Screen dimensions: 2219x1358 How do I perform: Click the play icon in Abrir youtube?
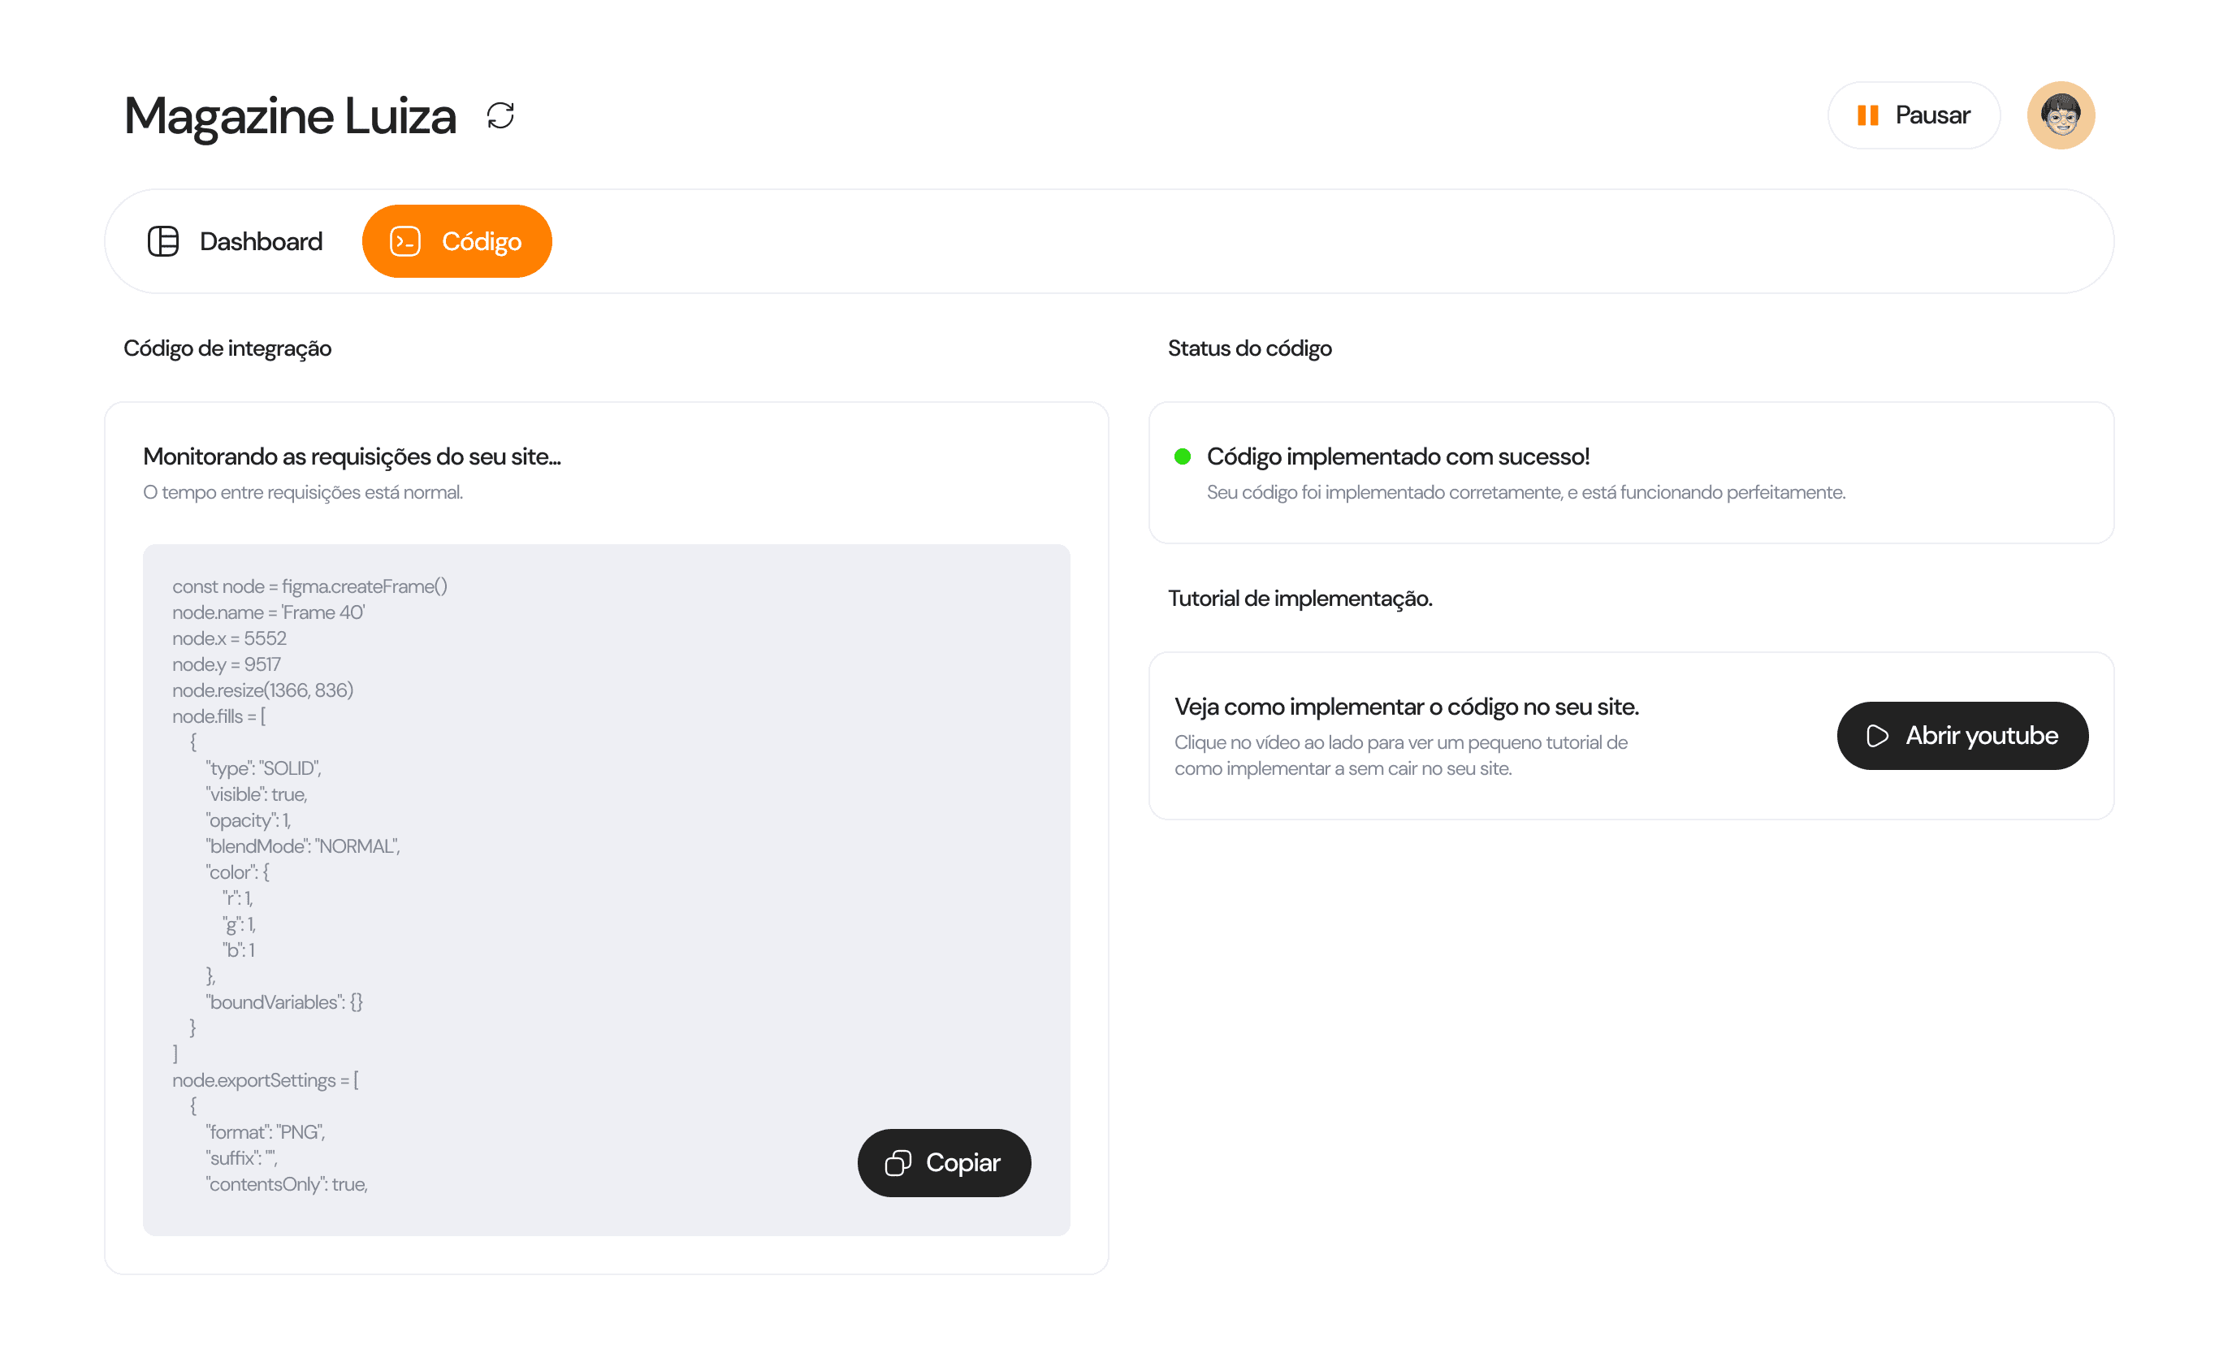(1877, 736)
